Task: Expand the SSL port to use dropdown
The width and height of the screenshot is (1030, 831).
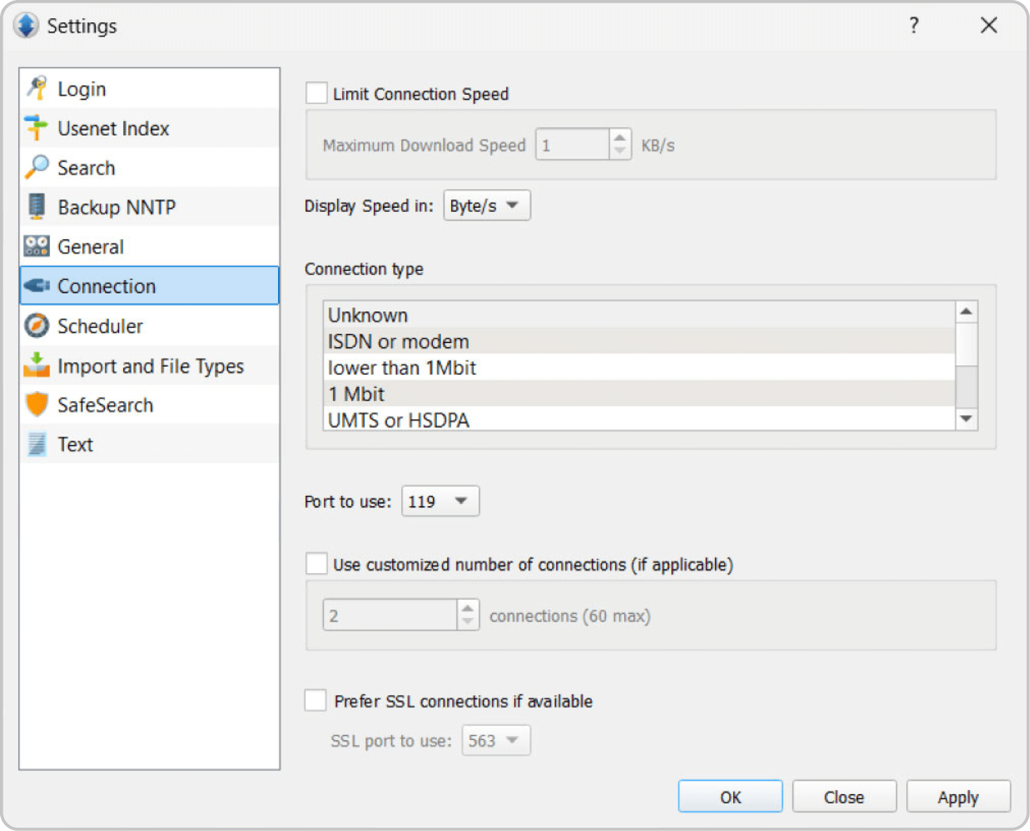Action: pyautogui.click(x=495, y=740)
